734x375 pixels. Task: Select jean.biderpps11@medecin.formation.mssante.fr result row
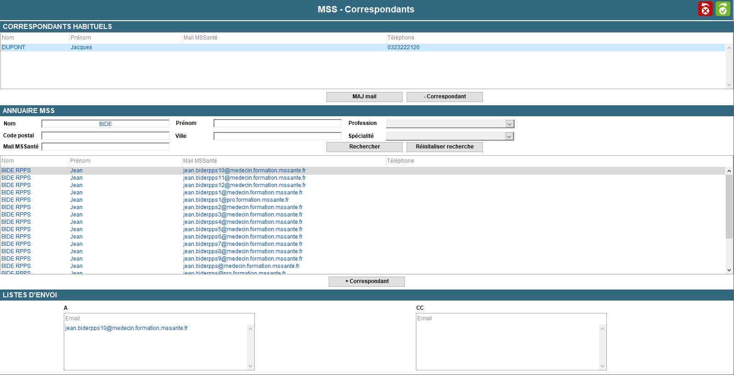pyautogui.click(x=244, y=178)
